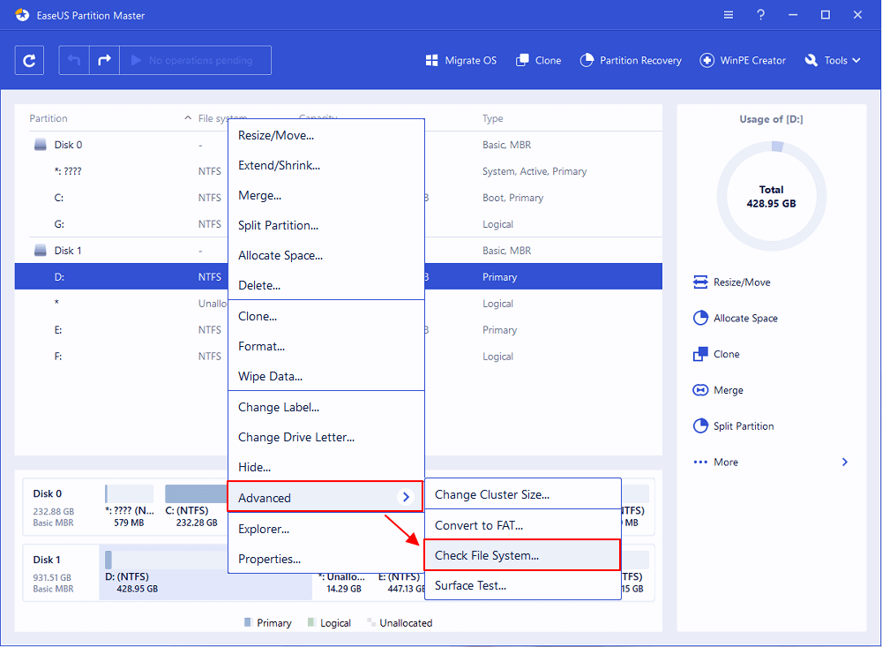The height and width of the screenshot is (647, 882).
Task: Click the EaseUS app logo icon
Action: click(x=22, y=15)
